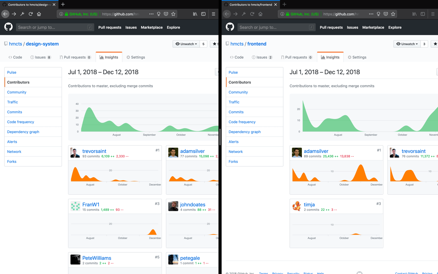Click the '93 commits' link under trevorsaint
Screen dimensions: 438x274
click(x=91, y=156)
